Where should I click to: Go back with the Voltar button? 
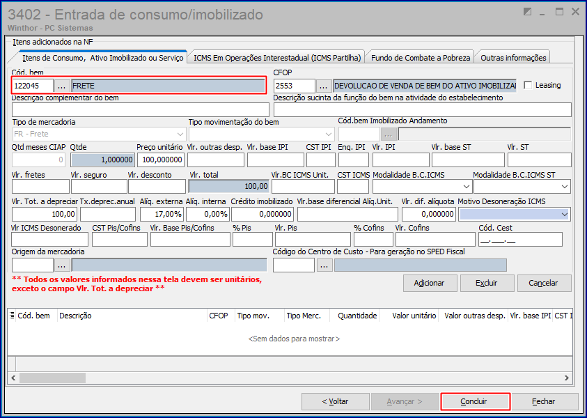point(335,401)
